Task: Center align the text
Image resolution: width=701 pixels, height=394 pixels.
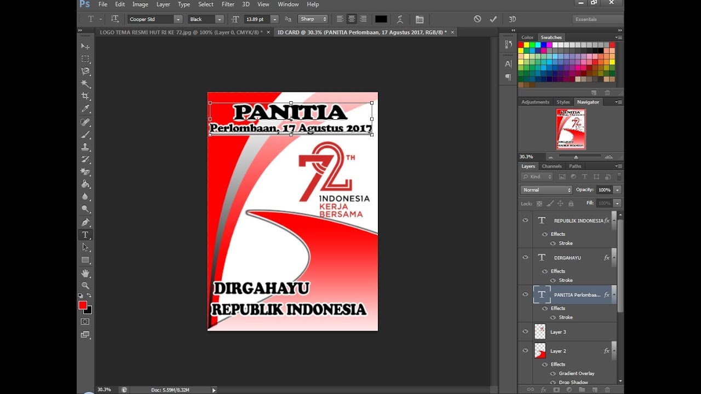Action: (352, 19)
